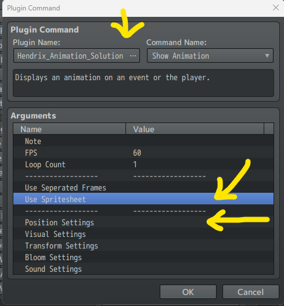284x306 pixels.
Task: Close the Plugin Command dialog
Action: point(276,8)
